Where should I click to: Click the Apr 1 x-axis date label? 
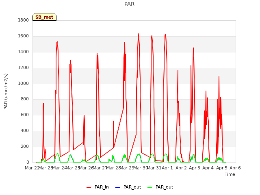(x=167, y=168)
